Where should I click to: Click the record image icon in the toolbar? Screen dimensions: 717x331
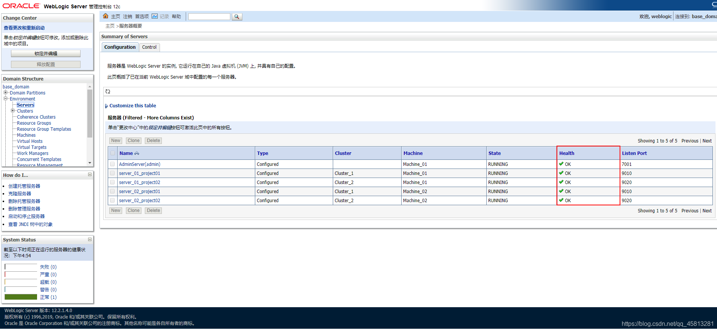[155, 16]
